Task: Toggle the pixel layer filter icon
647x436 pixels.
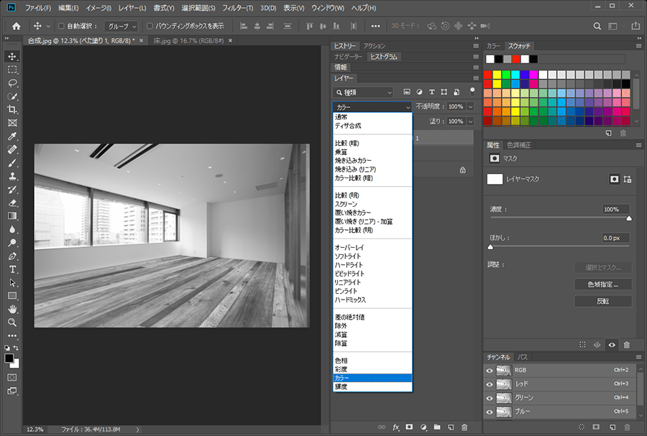Action: [x=407, y=92]
